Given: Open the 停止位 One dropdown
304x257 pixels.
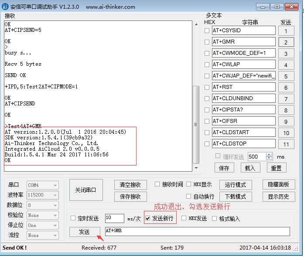Looking at the screenshot, I should tap(43, 225).
